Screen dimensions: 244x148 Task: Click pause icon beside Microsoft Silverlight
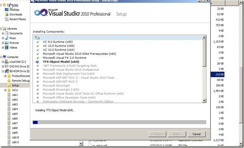[38, 86]
